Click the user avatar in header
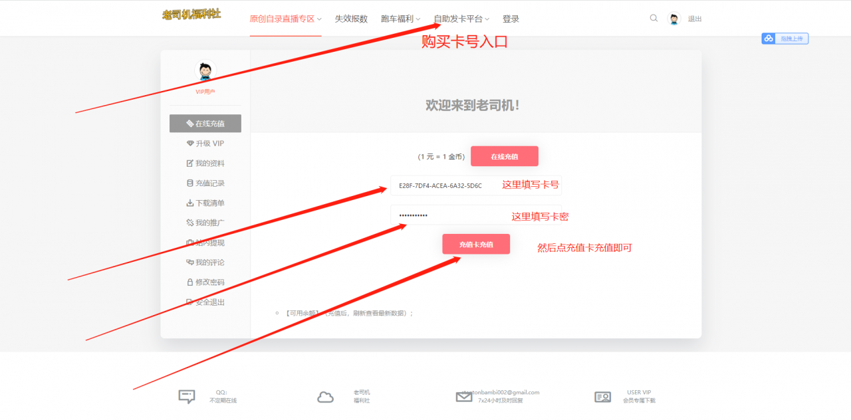Image resolution: width=851 pixels, height=420 pixels. 674,19
